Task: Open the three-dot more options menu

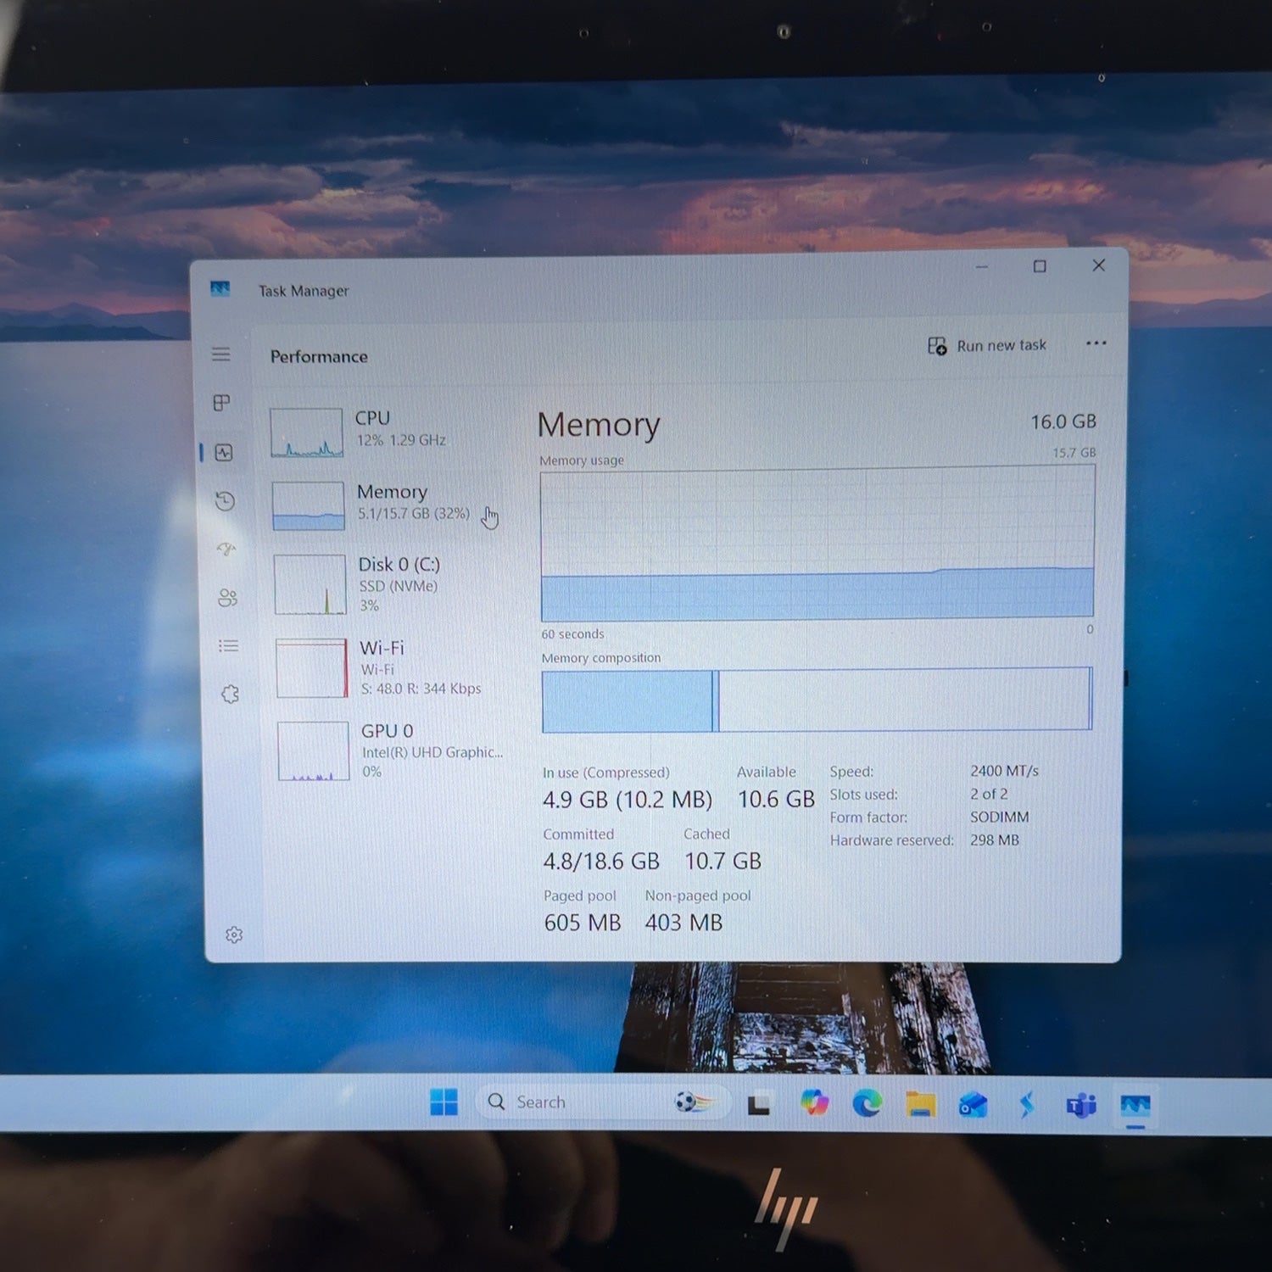Action: [x=1096, y=343]
